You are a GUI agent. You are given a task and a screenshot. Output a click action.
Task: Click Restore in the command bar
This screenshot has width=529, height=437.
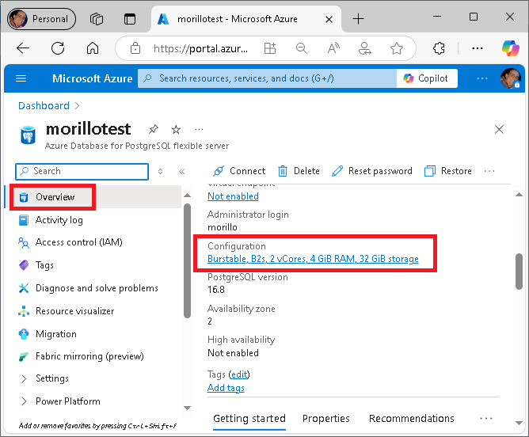click(448, 171)
